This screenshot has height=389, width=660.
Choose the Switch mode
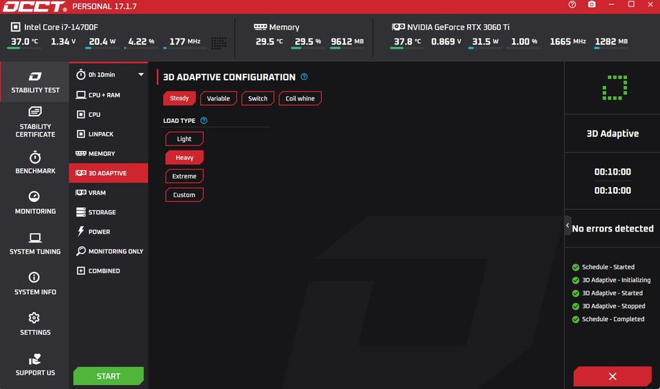[258, 98]
